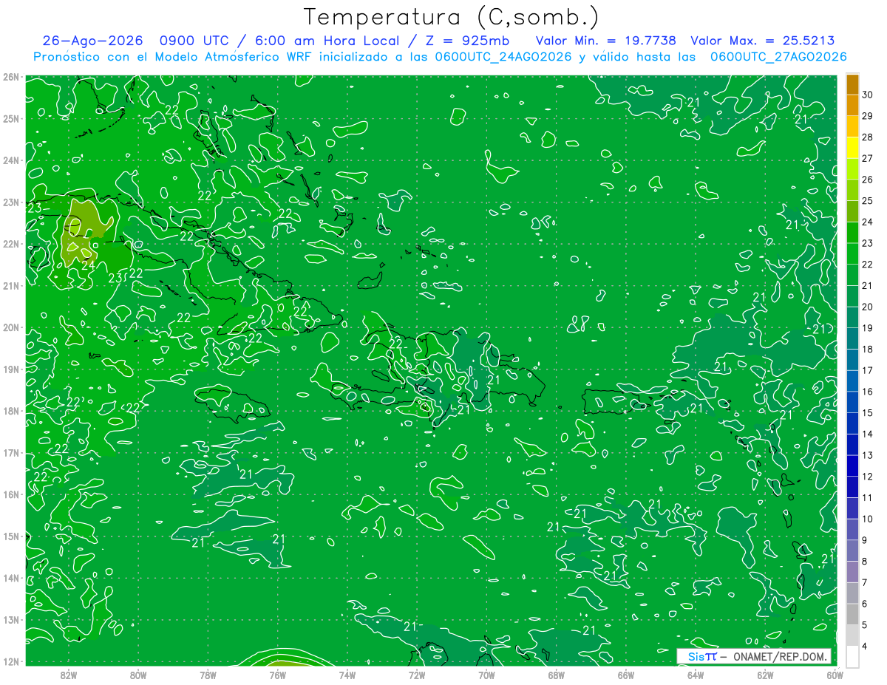Click the '14N' latitude label
Screen dimensions: 887x685
click(10, 578)
